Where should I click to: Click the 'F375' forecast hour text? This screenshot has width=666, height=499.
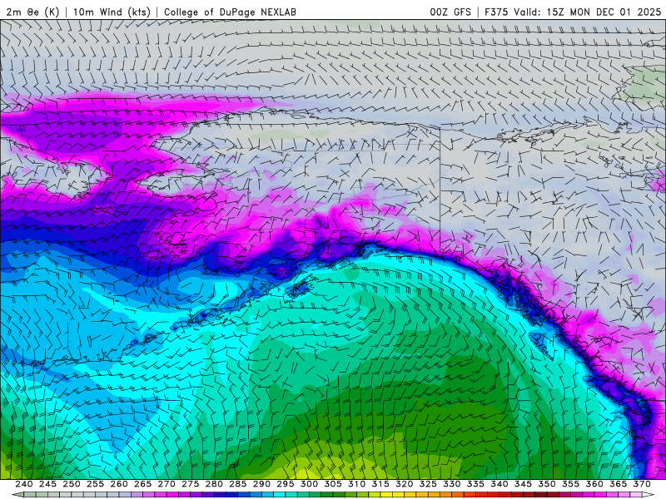496,12
